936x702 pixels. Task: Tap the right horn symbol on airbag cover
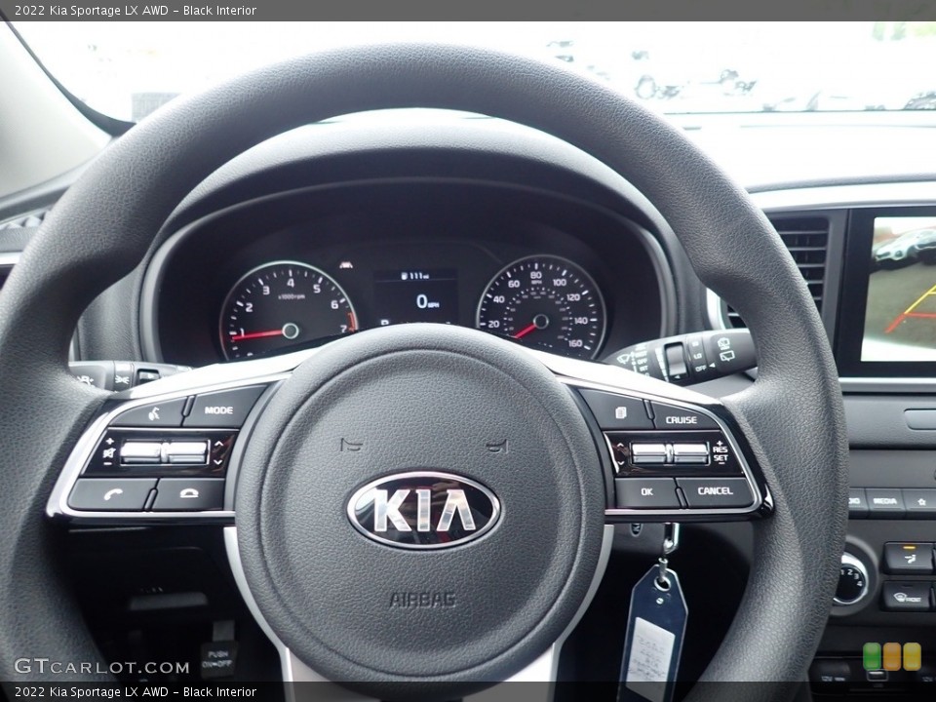496,446
